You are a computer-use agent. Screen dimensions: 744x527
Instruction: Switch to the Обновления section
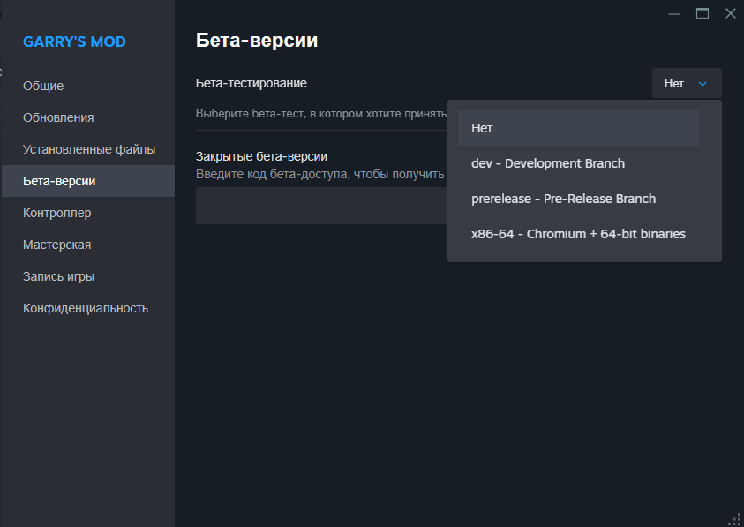click(x=88, y=117)
